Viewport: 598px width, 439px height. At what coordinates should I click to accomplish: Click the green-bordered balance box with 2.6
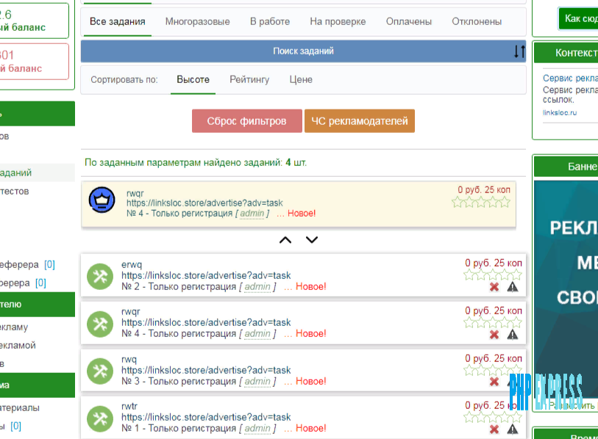coord(34,21)
